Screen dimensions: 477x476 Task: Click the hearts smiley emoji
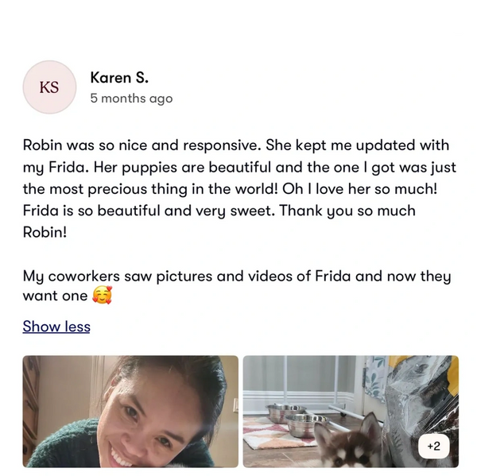102,296
